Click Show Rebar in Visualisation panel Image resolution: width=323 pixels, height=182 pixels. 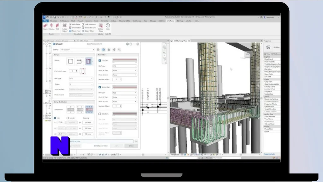[x=74, y=28]
